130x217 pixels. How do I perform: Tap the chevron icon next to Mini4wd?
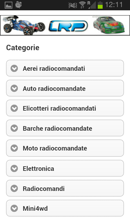[x=14, y=208]
